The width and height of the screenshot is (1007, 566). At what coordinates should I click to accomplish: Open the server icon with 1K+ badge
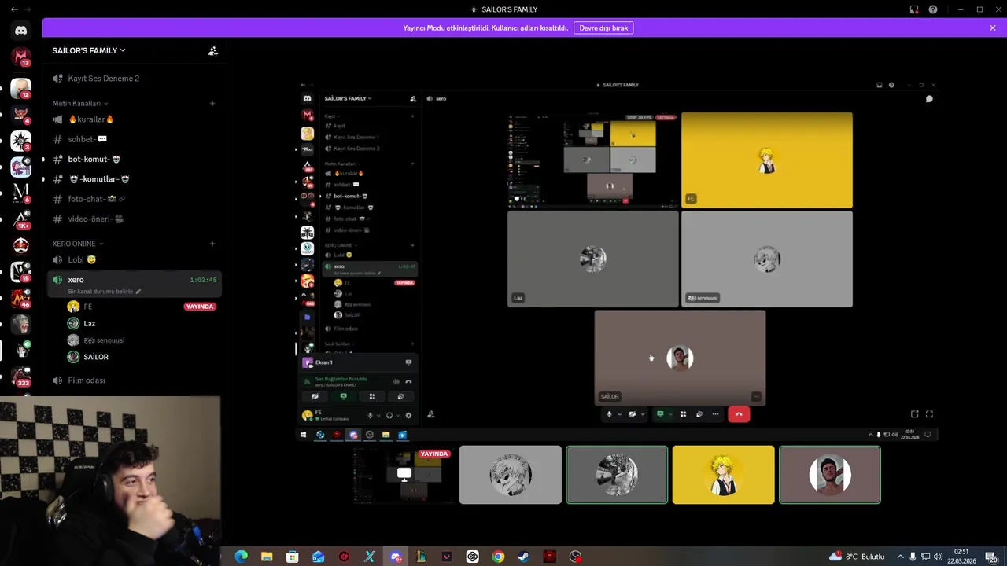tap(21, 219)
